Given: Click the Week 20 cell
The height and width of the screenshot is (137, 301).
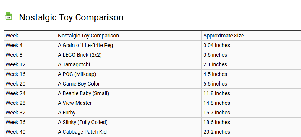Looking at the screenshot, I should pos(30,84).
